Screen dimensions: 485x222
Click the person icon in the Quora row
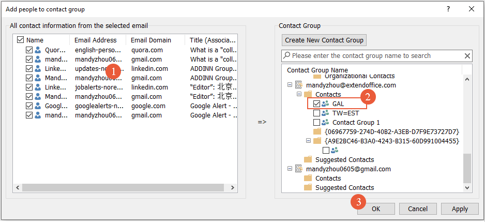point(38,50)
